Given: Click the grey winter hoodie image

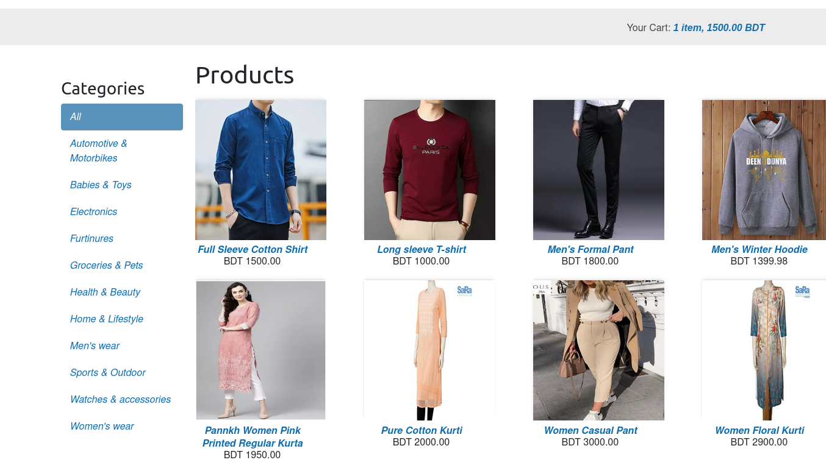Looking at the screenshot, I should tap(764, 170).
